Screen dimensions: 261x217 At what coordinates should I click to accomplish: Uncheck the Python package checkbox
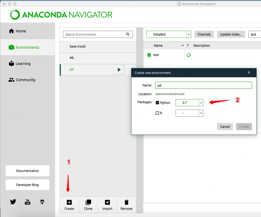[157, 103]
